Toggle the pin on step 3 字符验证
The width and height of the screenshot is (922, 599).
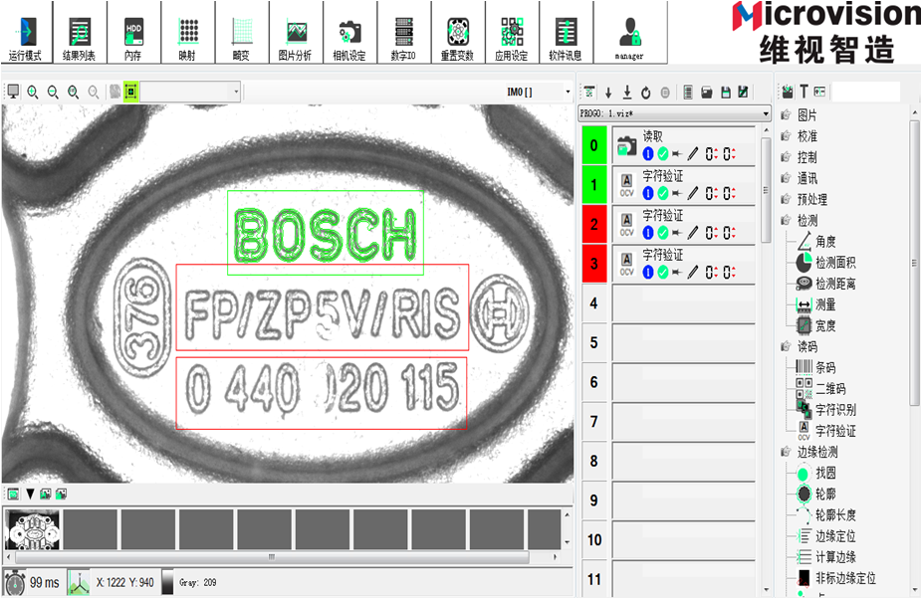click(677, 273)
